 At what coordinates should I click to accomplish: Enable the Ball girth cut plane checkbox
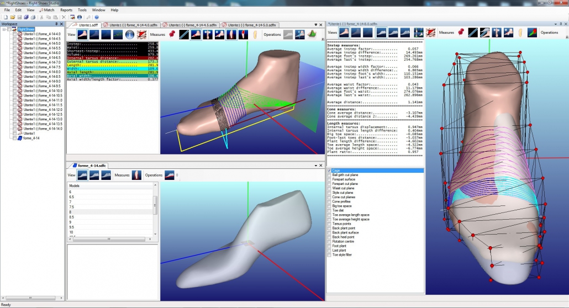coord(329,175)
